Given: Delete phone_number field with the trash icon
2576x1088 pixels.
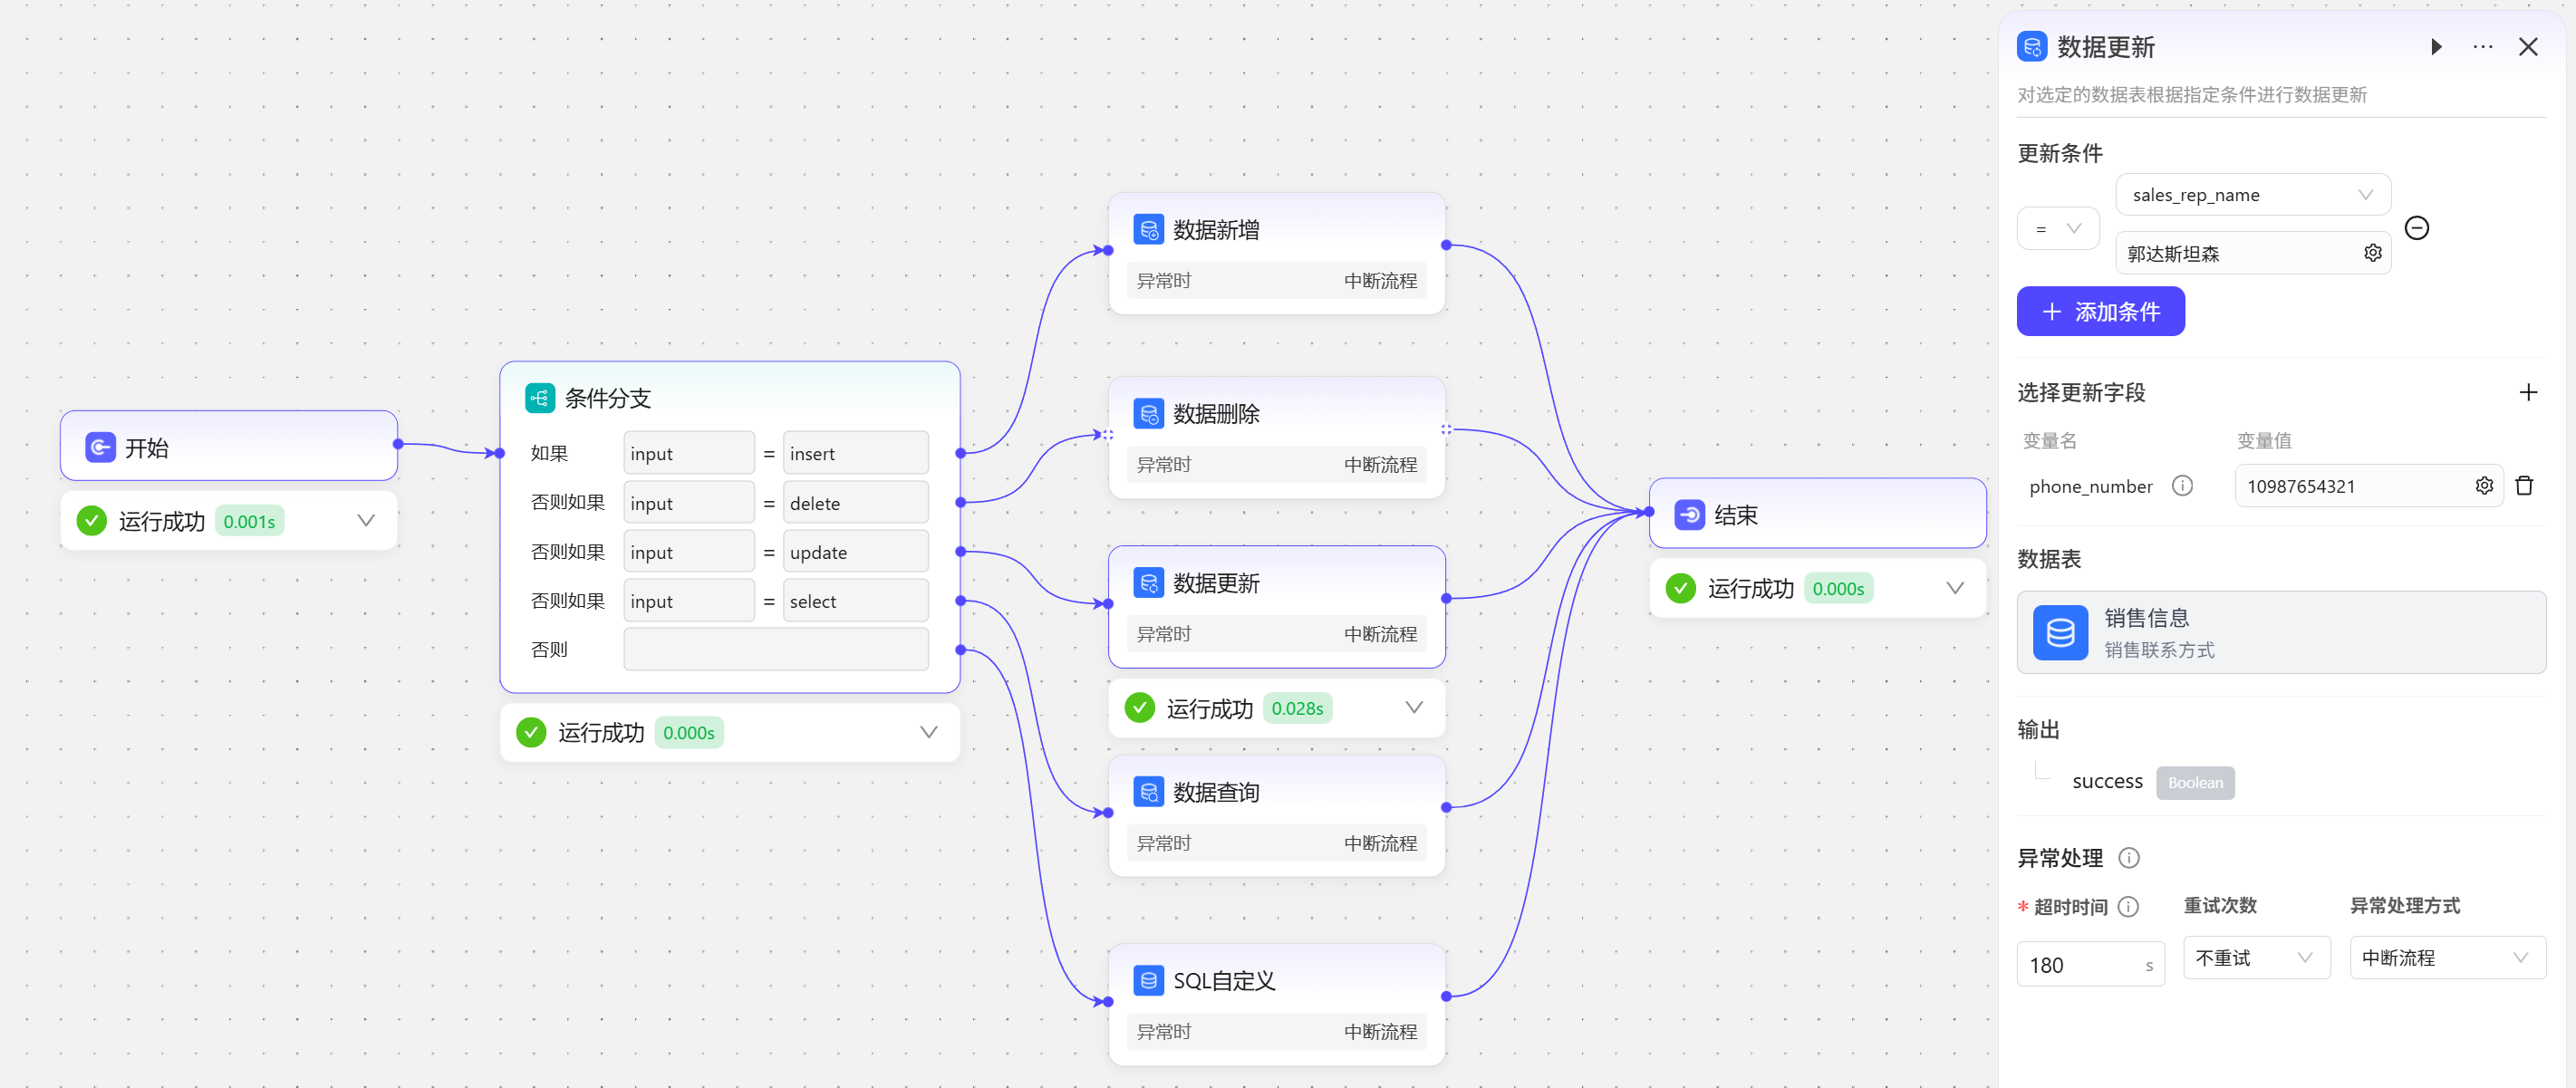Looking at the screenshot, I should click(2524, 486).
